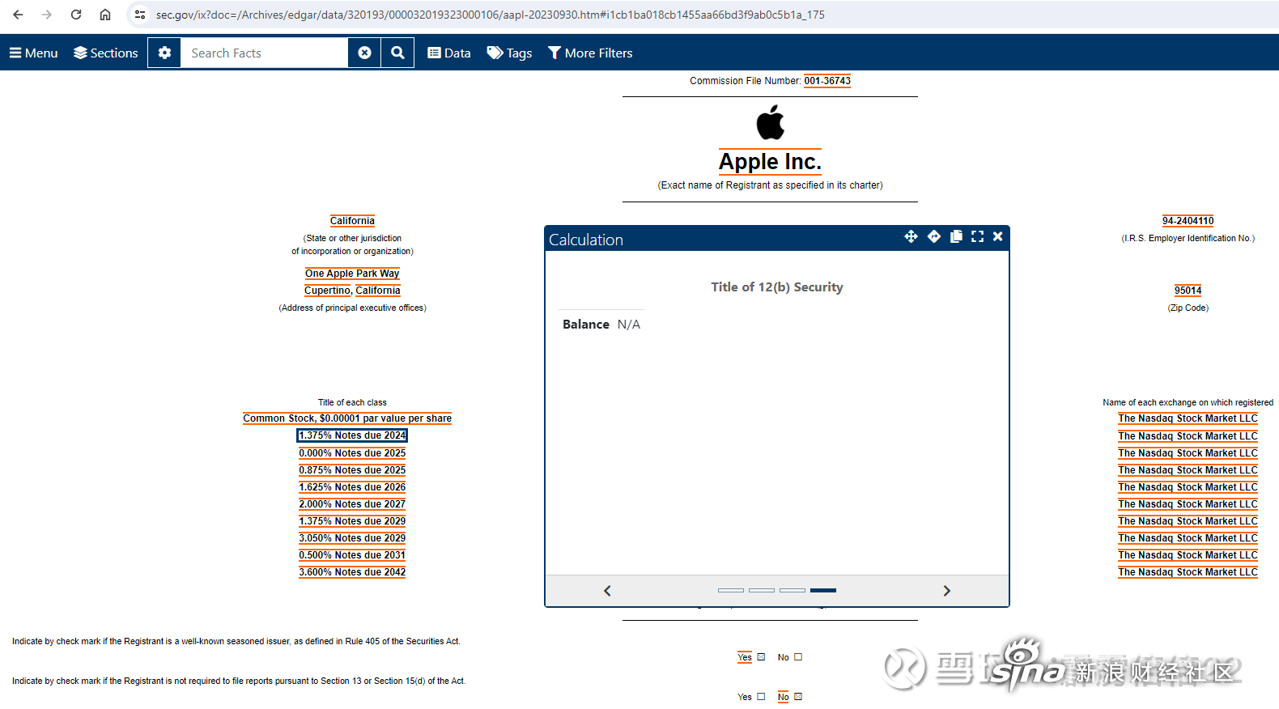Submit search with magnifier icon
The width and height of the screenshot is (1279, 709).
397,53
